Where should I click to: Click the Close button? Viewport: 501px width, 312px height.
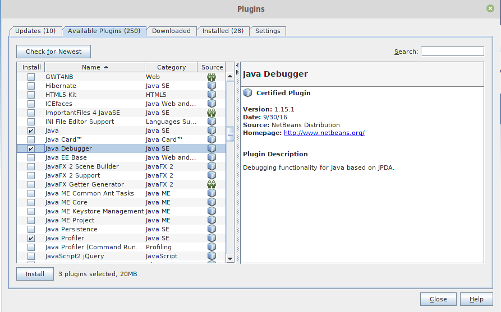pyautogui.click(x=438, y=299)
